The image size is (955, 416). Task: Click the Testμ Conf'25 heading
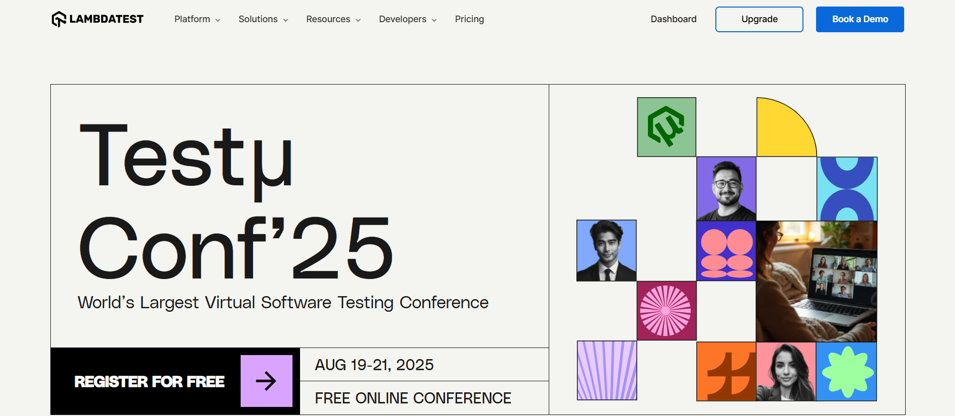236,201
